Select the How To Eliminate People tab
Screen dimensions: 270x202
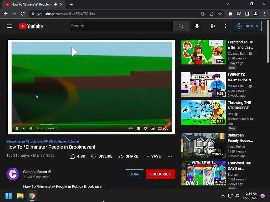pos(34,4)
